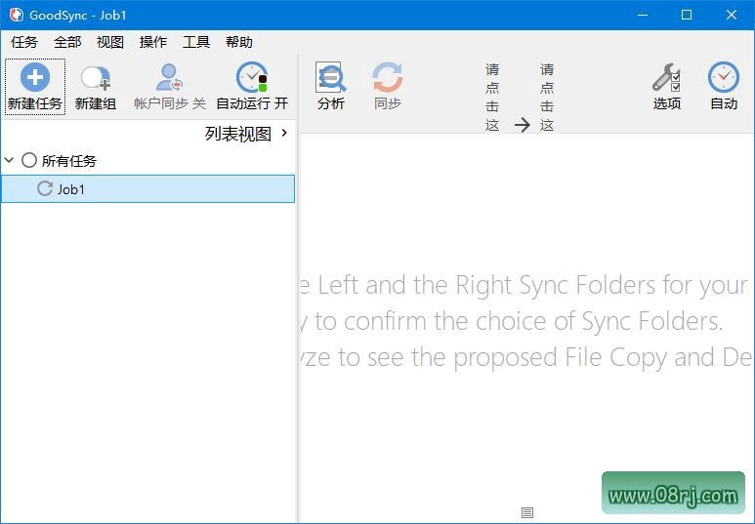755x524 pixels.
Task: Change sync direction arrow between folders
Action: pos(522,125)
